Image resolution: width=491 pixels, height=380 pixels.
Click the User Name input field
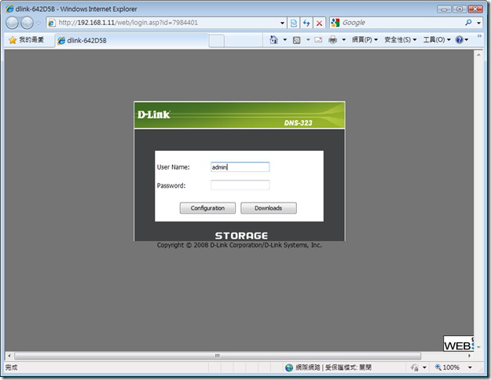pos(240,166)
